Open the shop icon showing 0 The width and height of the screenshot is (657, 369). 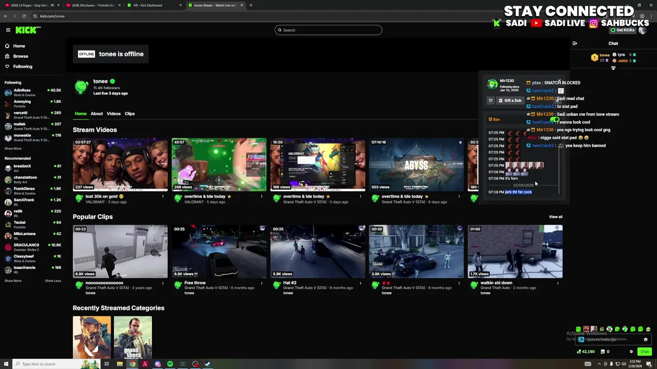pyautogui.click(x=602, y=352)
